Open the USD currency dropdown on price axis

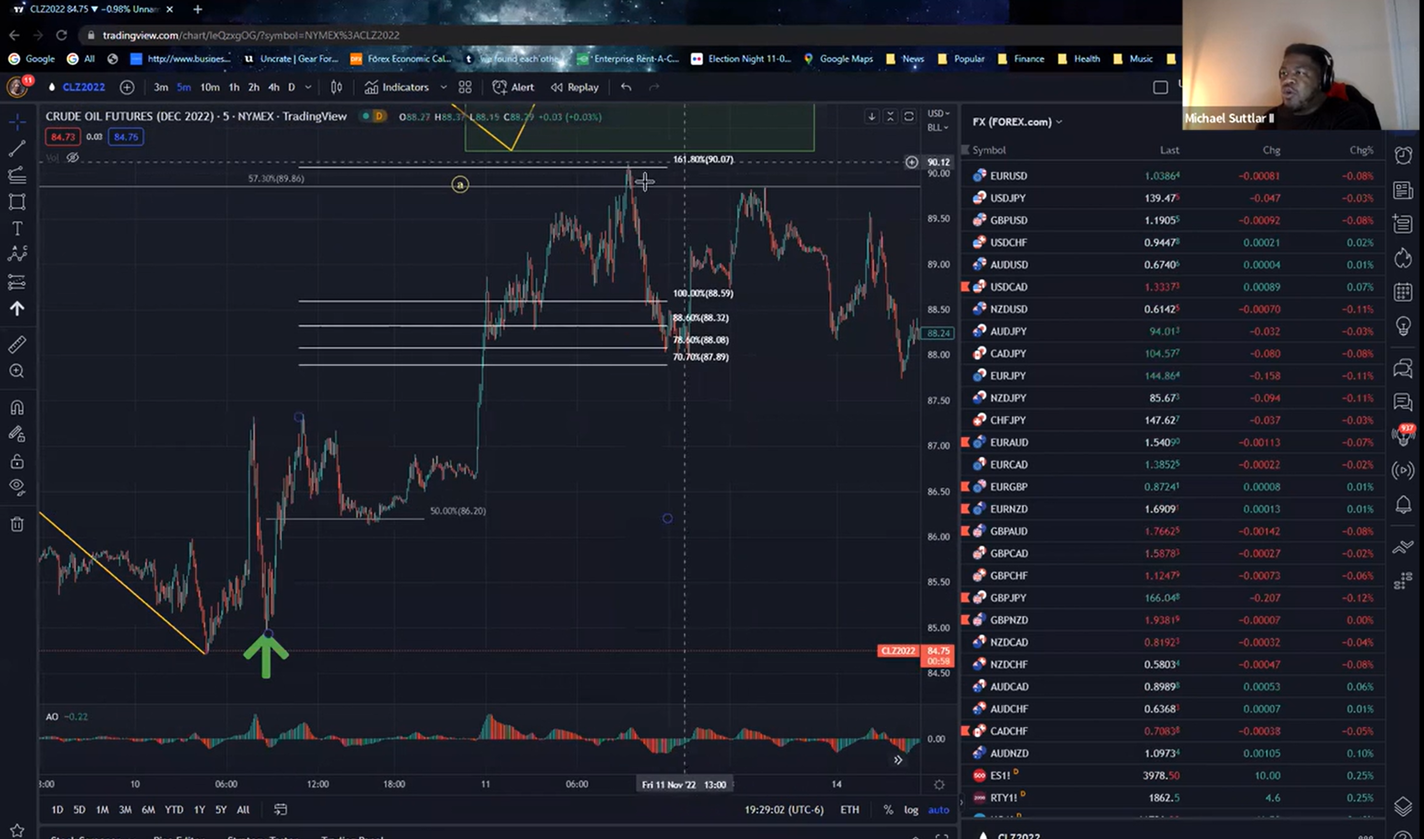tap(938, 113)
